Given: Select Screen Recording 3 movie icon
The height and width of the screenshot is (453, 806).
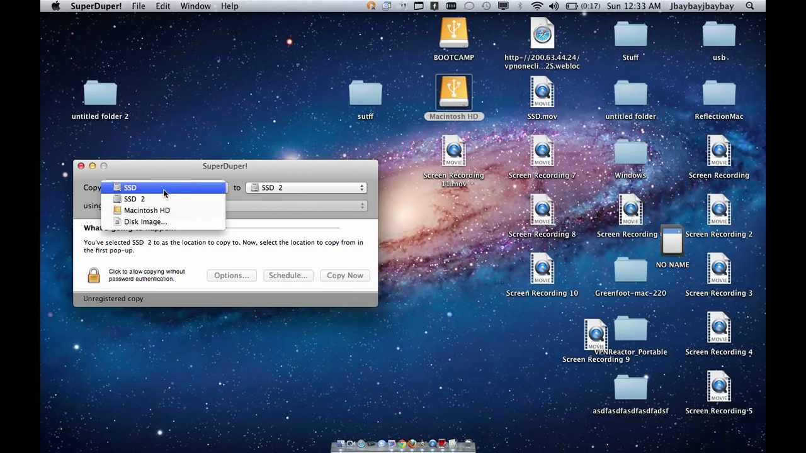Looking at the screenshot, I should [718, 269].
